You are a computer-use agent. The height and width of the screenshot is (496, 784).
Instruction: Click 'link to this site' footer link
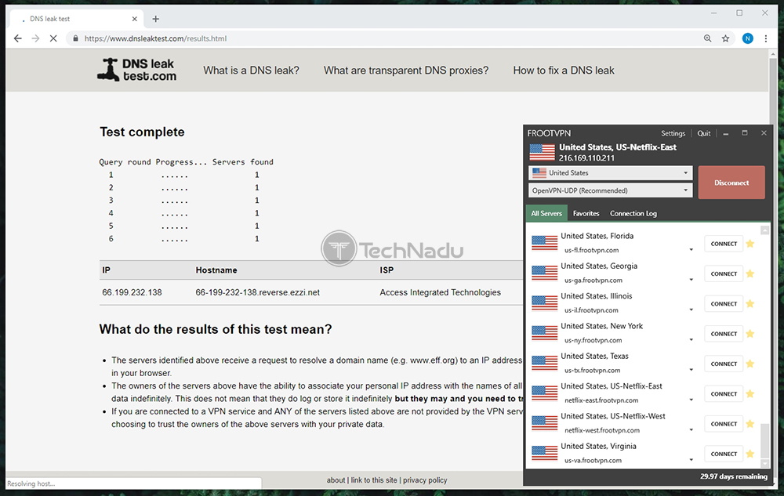tap(374, 480)
